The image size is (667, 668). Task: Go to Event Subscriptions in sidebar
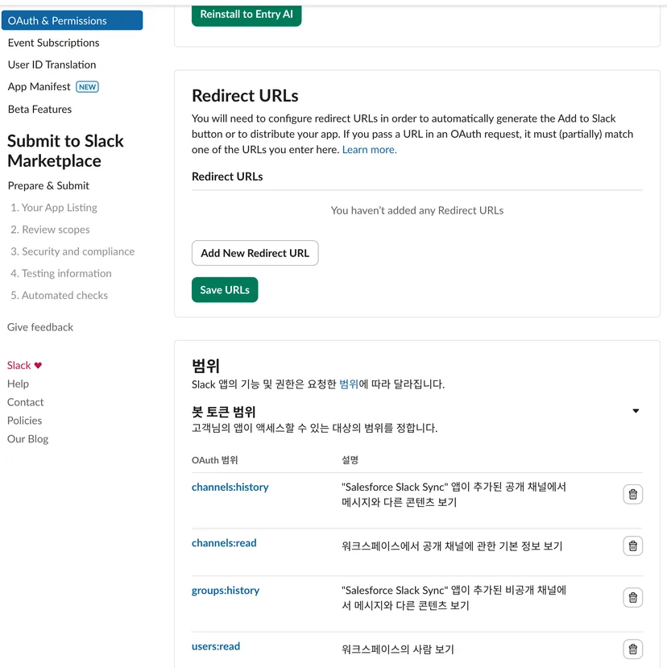54,43
